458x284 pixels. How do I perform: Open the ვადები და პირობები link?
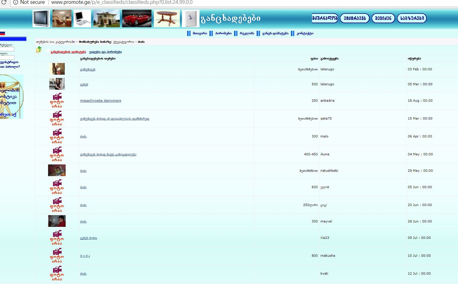[105, 52]
